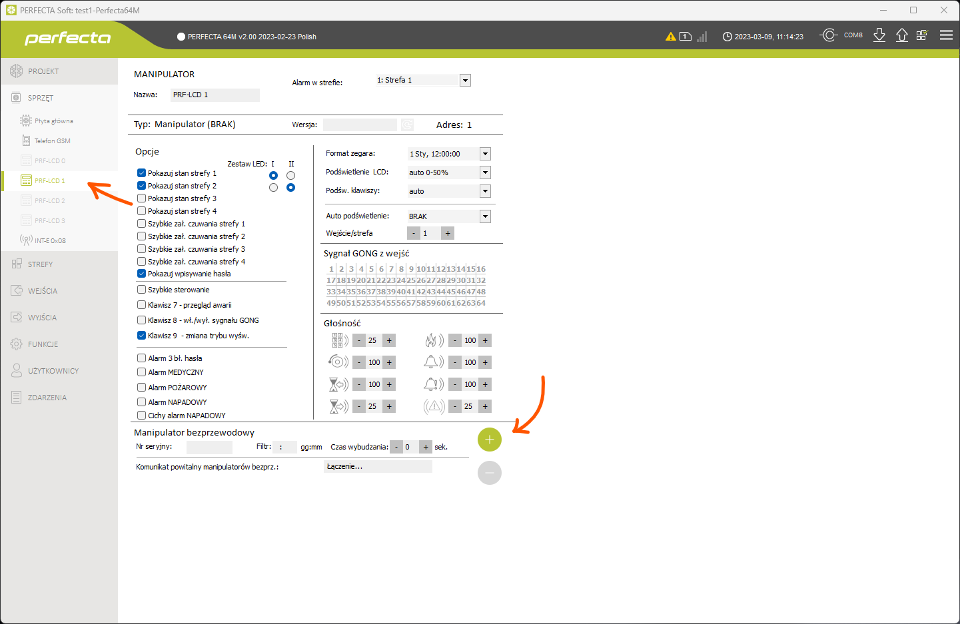Click the refresh icon next to Wersja

click(x=407, y=125)
